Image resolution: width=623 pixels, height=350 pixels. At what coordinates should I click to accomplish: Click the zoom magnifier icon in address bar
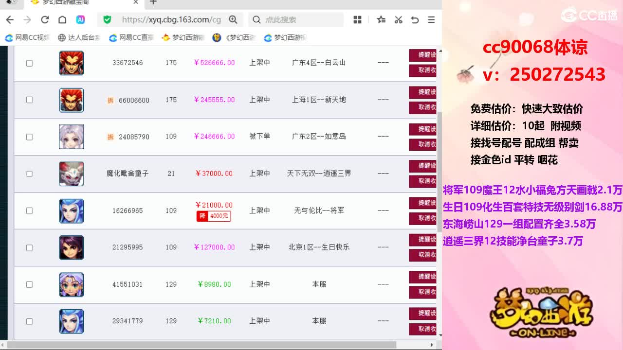(x=233, y=19)
